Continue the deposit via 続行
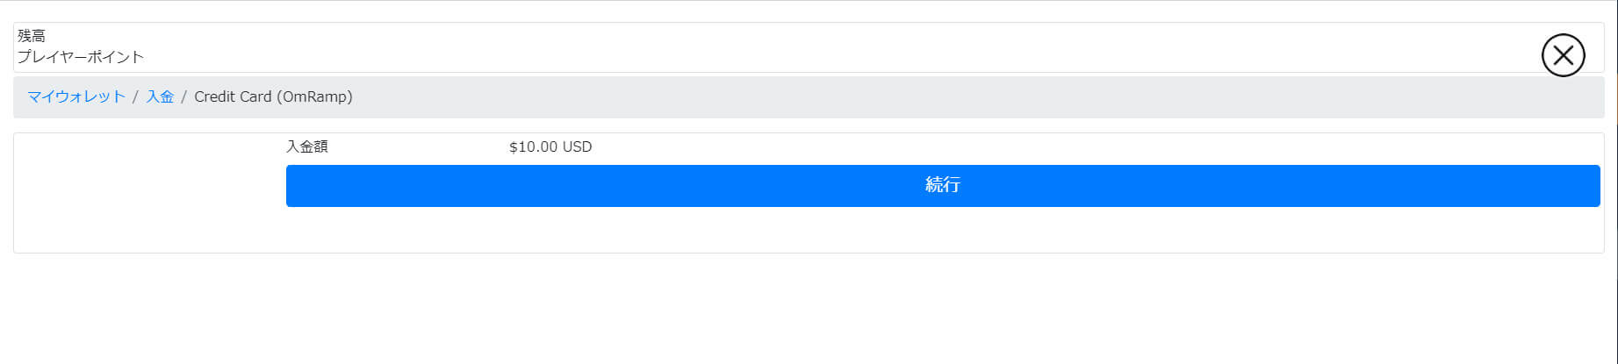This screenshot has width=1618, height=364. (943, 186)
